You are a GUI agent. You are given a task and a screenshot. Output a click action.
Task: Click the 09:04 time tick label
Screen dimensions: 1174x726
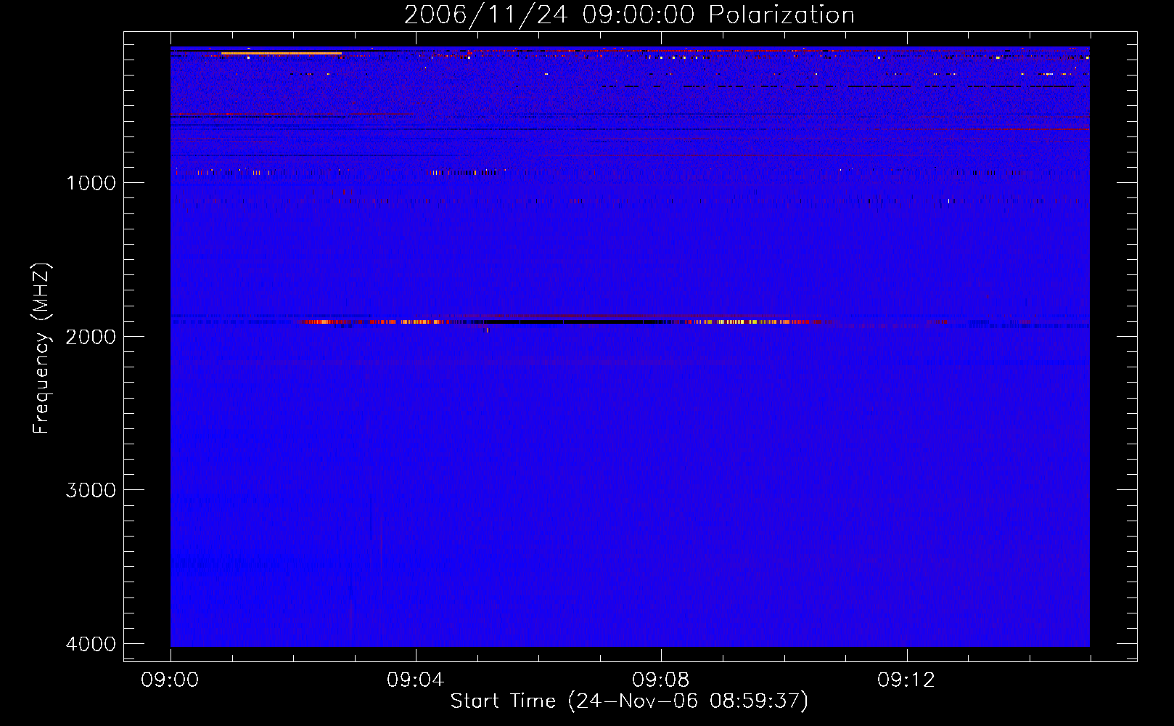pyautogui.click(x=416, y=680)
